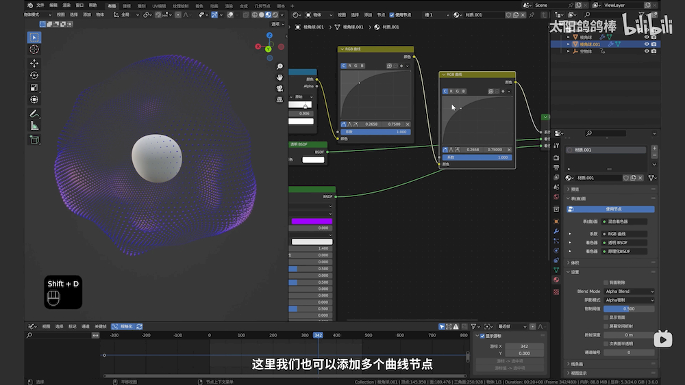Click the blue Z axis gizmo ball
Screen dimensions: 685x385
pos(269,36)
